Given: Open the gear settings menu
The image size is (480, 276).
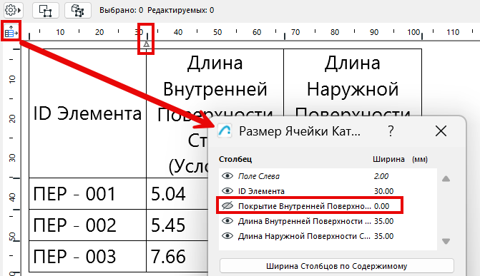Looking at the screenshot, I should coord(13,10).
